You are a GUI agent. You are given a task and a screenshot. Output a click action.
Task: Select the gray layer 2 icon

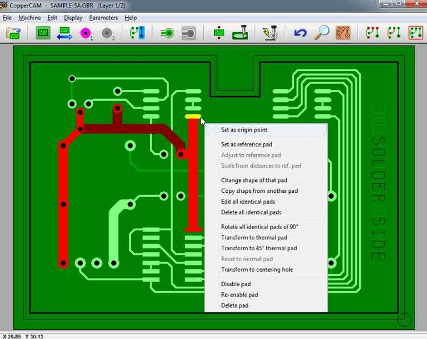click(108, 33)
